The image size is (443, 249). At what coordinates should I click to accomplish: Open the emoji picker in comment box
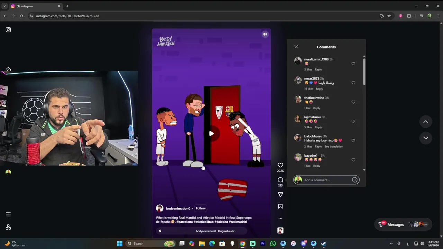tap(355, 180)
